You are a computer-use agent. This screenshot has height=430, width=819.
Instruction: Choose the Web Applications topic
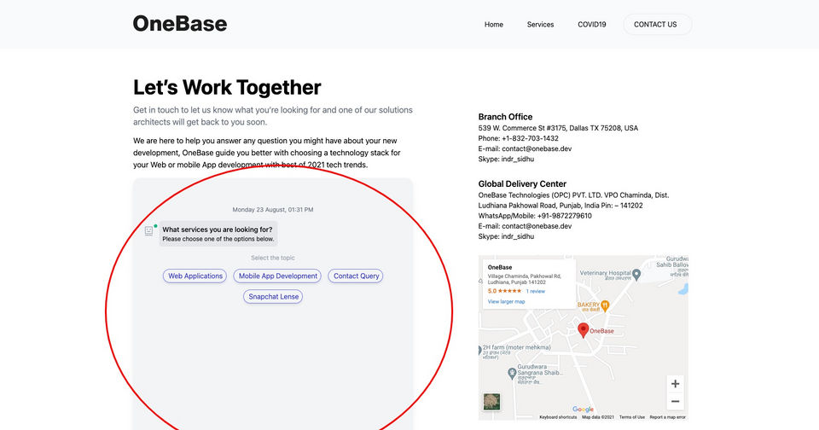point(195,276)
